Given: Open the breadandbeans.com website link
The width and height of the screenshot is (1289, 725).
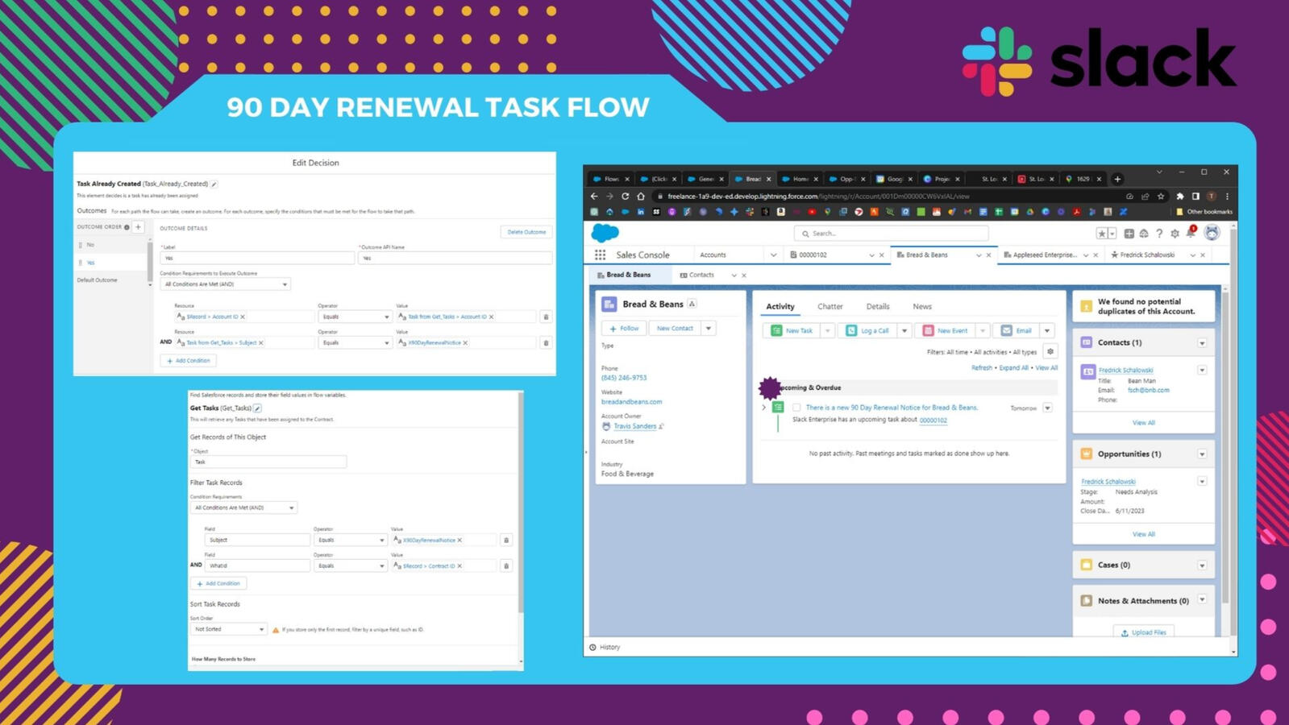Looking at the screenshot, I should tap(631, 401).
